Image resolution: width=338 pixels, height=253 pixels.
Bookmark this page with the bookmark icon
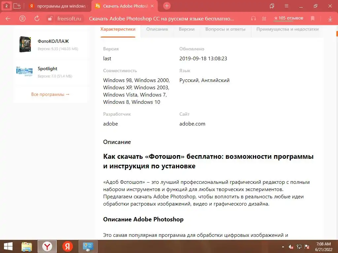pos(313,18)
